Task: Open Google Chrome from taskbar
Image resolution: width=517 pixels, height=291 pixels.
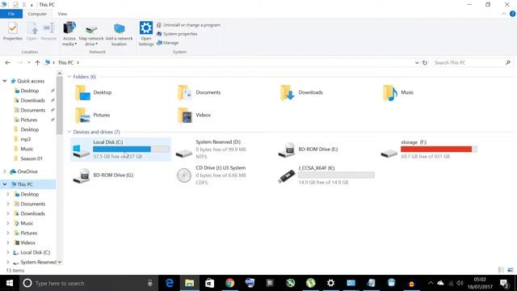Action: click(229, 283)
